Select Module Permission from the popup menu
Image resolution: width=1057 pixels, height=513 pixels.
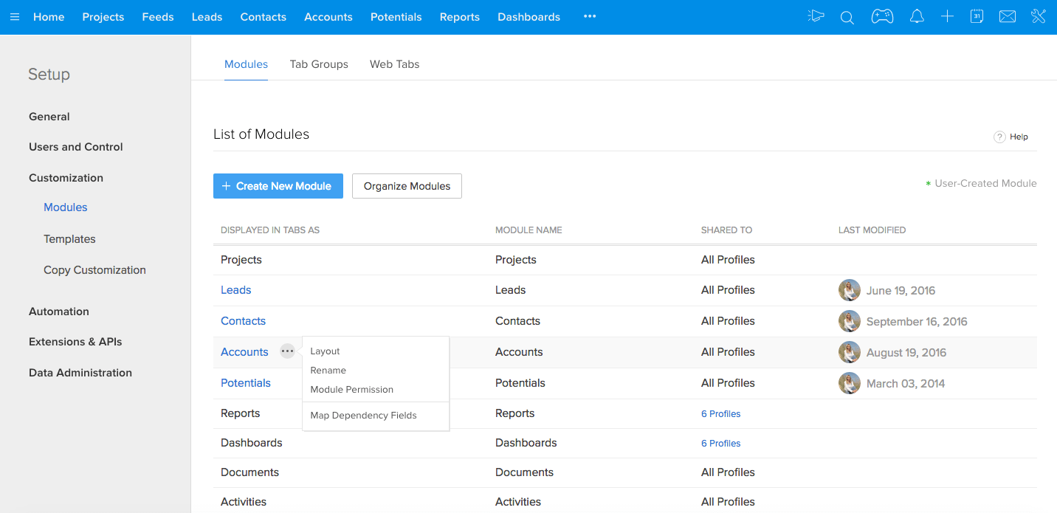351,390
